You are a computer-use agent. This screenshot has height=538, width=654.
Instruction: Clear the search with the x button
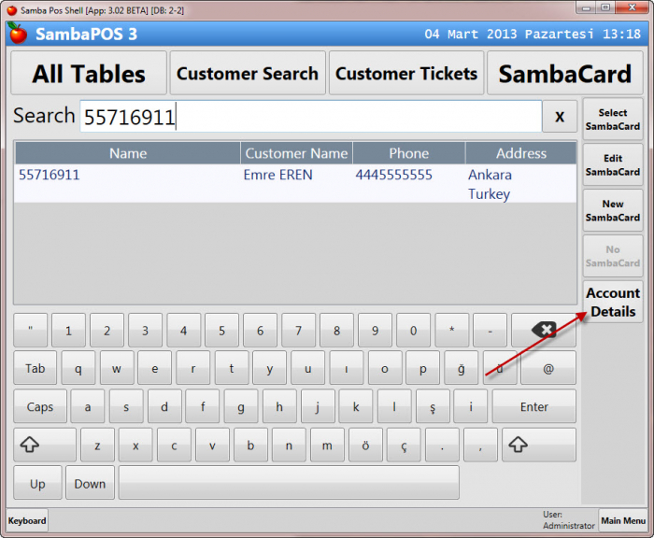[x=559, y=117]
